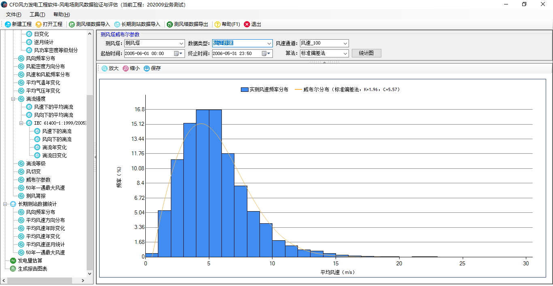Open the 终止时间 calendar dropdown
This screenshot has height=286, width=553.
click(x=266, y=53)
